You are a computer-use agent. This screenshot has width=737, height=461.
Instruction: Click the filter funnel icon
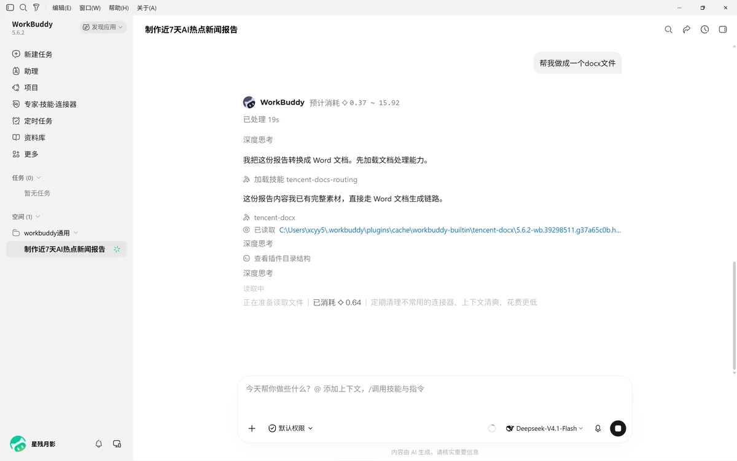[x=36, y=8]
